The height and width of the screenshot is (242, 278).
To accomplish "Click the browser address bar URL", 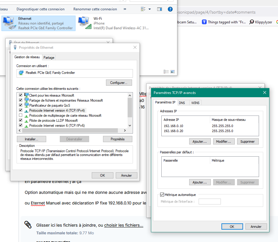I will click(217, 12).
